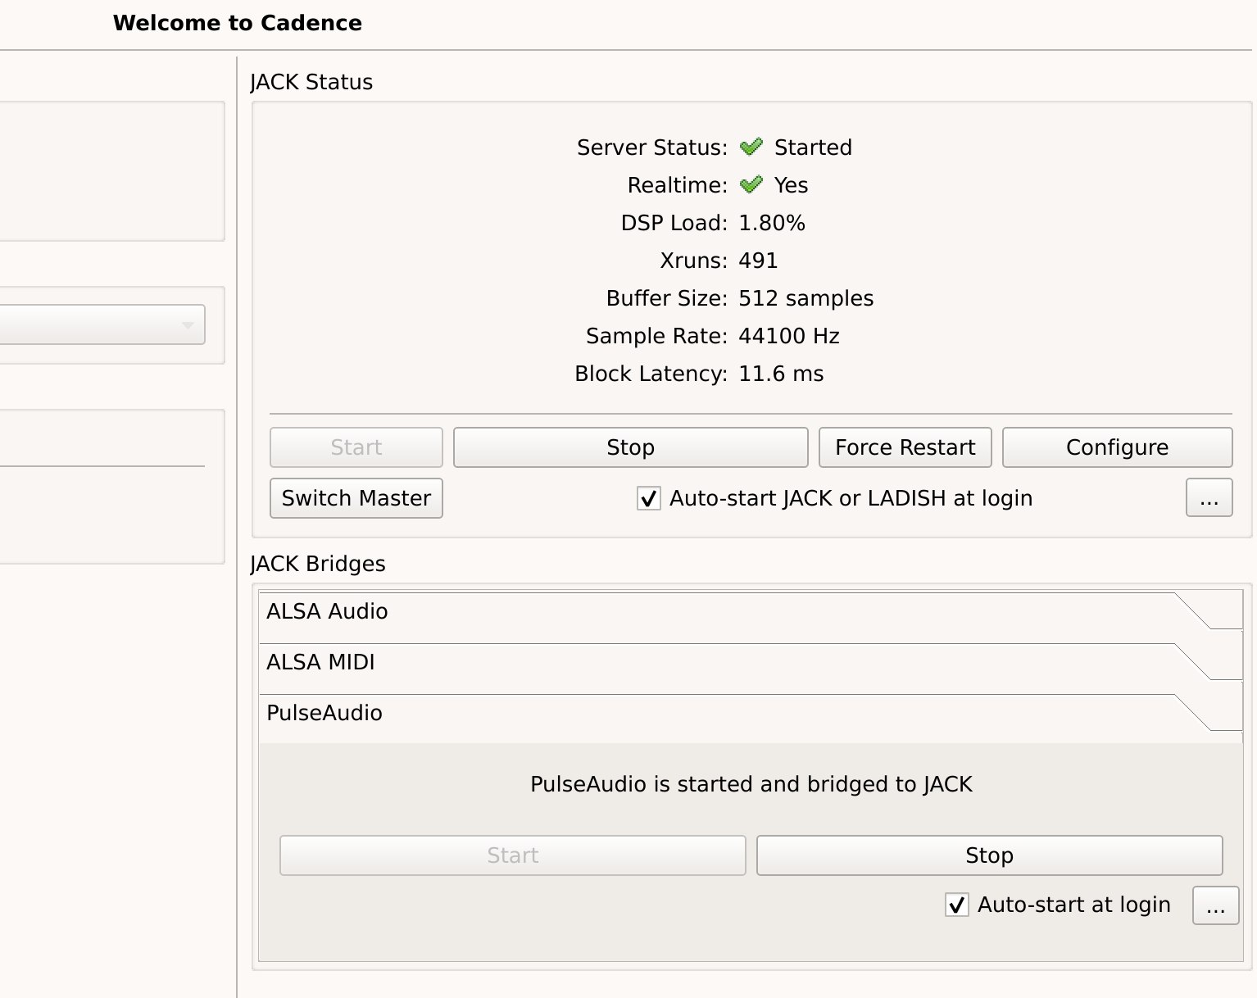
Task: Click the Buffer Size 512 samples value
Action: click(806, 298)
